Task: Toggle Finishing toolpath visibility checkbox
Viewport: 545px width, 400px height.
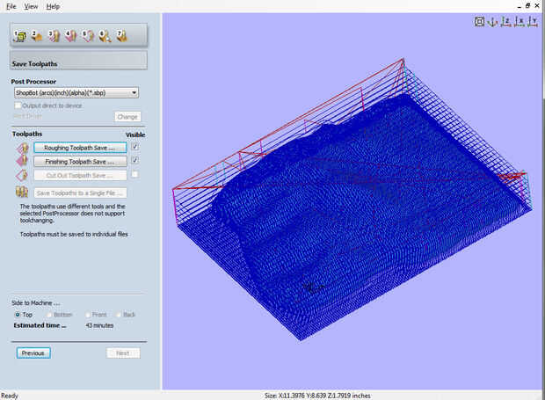Action: [x=134, y=160]
